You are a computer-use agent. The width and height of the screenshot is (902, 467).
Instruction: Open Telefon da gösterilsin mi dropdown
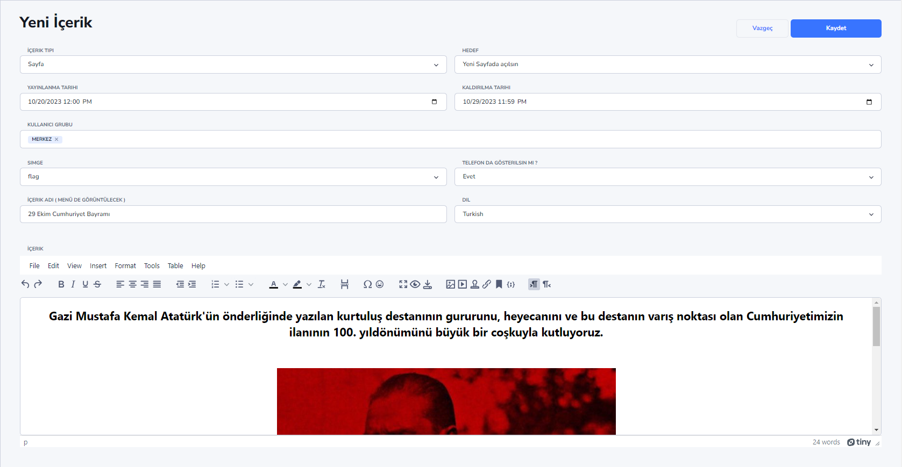pyautogui.click(x=668, y=177)
